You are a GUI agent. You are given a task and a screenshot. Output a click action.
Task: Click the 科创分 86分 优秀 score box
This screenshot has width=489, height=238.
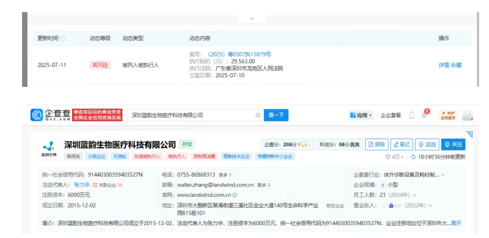339,145
